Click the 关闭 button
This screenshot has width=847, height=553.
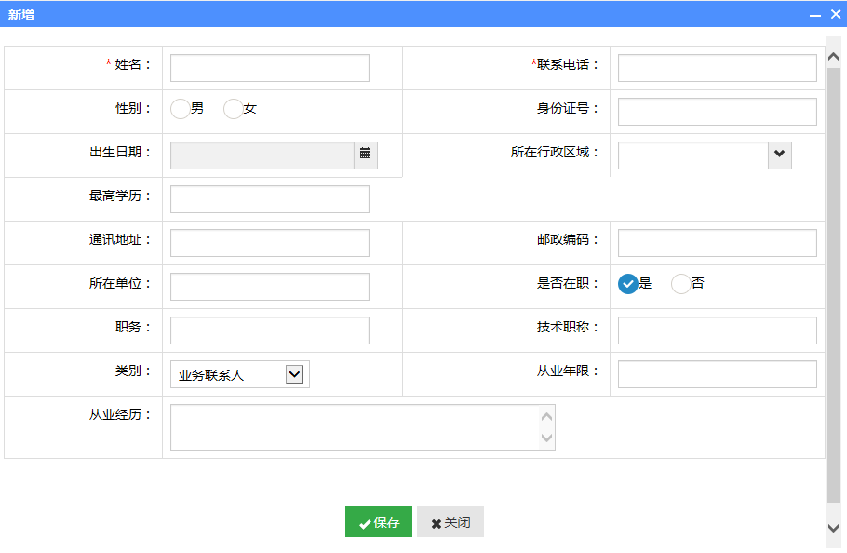pyautogui.click(x=450, y=522)
